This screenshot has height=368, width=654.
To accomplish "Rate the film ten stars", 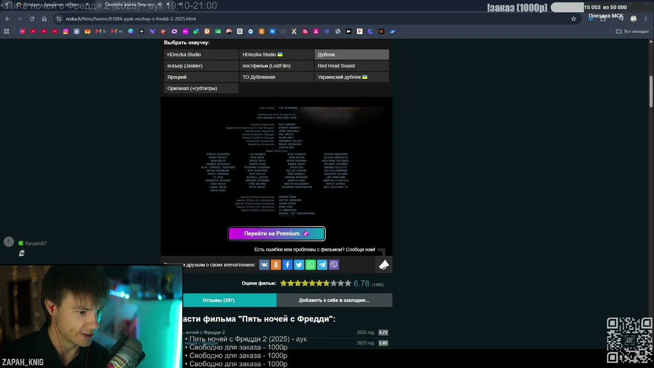I will [x=348, y=283].
